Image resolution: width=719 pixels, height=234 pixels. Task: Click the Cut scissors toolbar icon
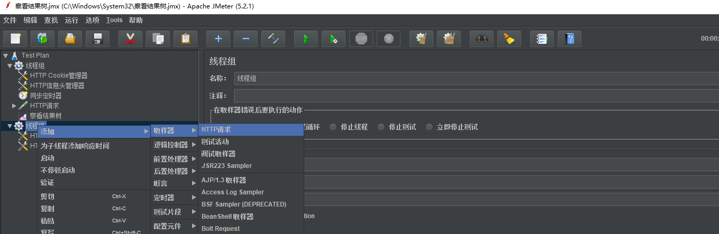(x=130, y=39)
